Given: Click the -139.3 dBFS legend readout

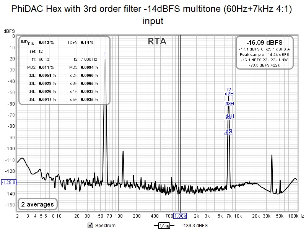Looking at the screenshot, I should (195, 226).
